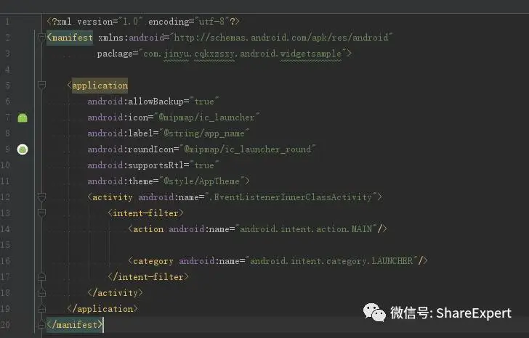
Task: Click fold marker beside closing application tag
Action: (41, 308)
